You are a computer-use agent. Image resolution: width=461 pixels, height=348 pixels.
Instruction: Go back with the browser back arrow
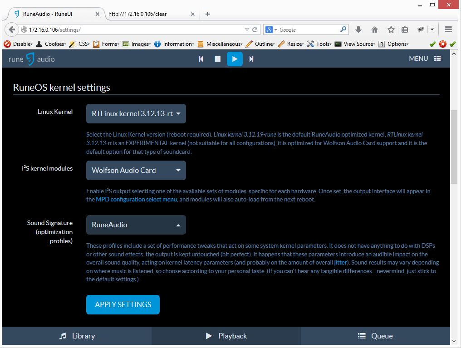coord(12,29)
